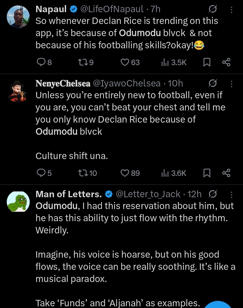
Task: View analytics showing 3.5K views
Action: coord(165,62)
